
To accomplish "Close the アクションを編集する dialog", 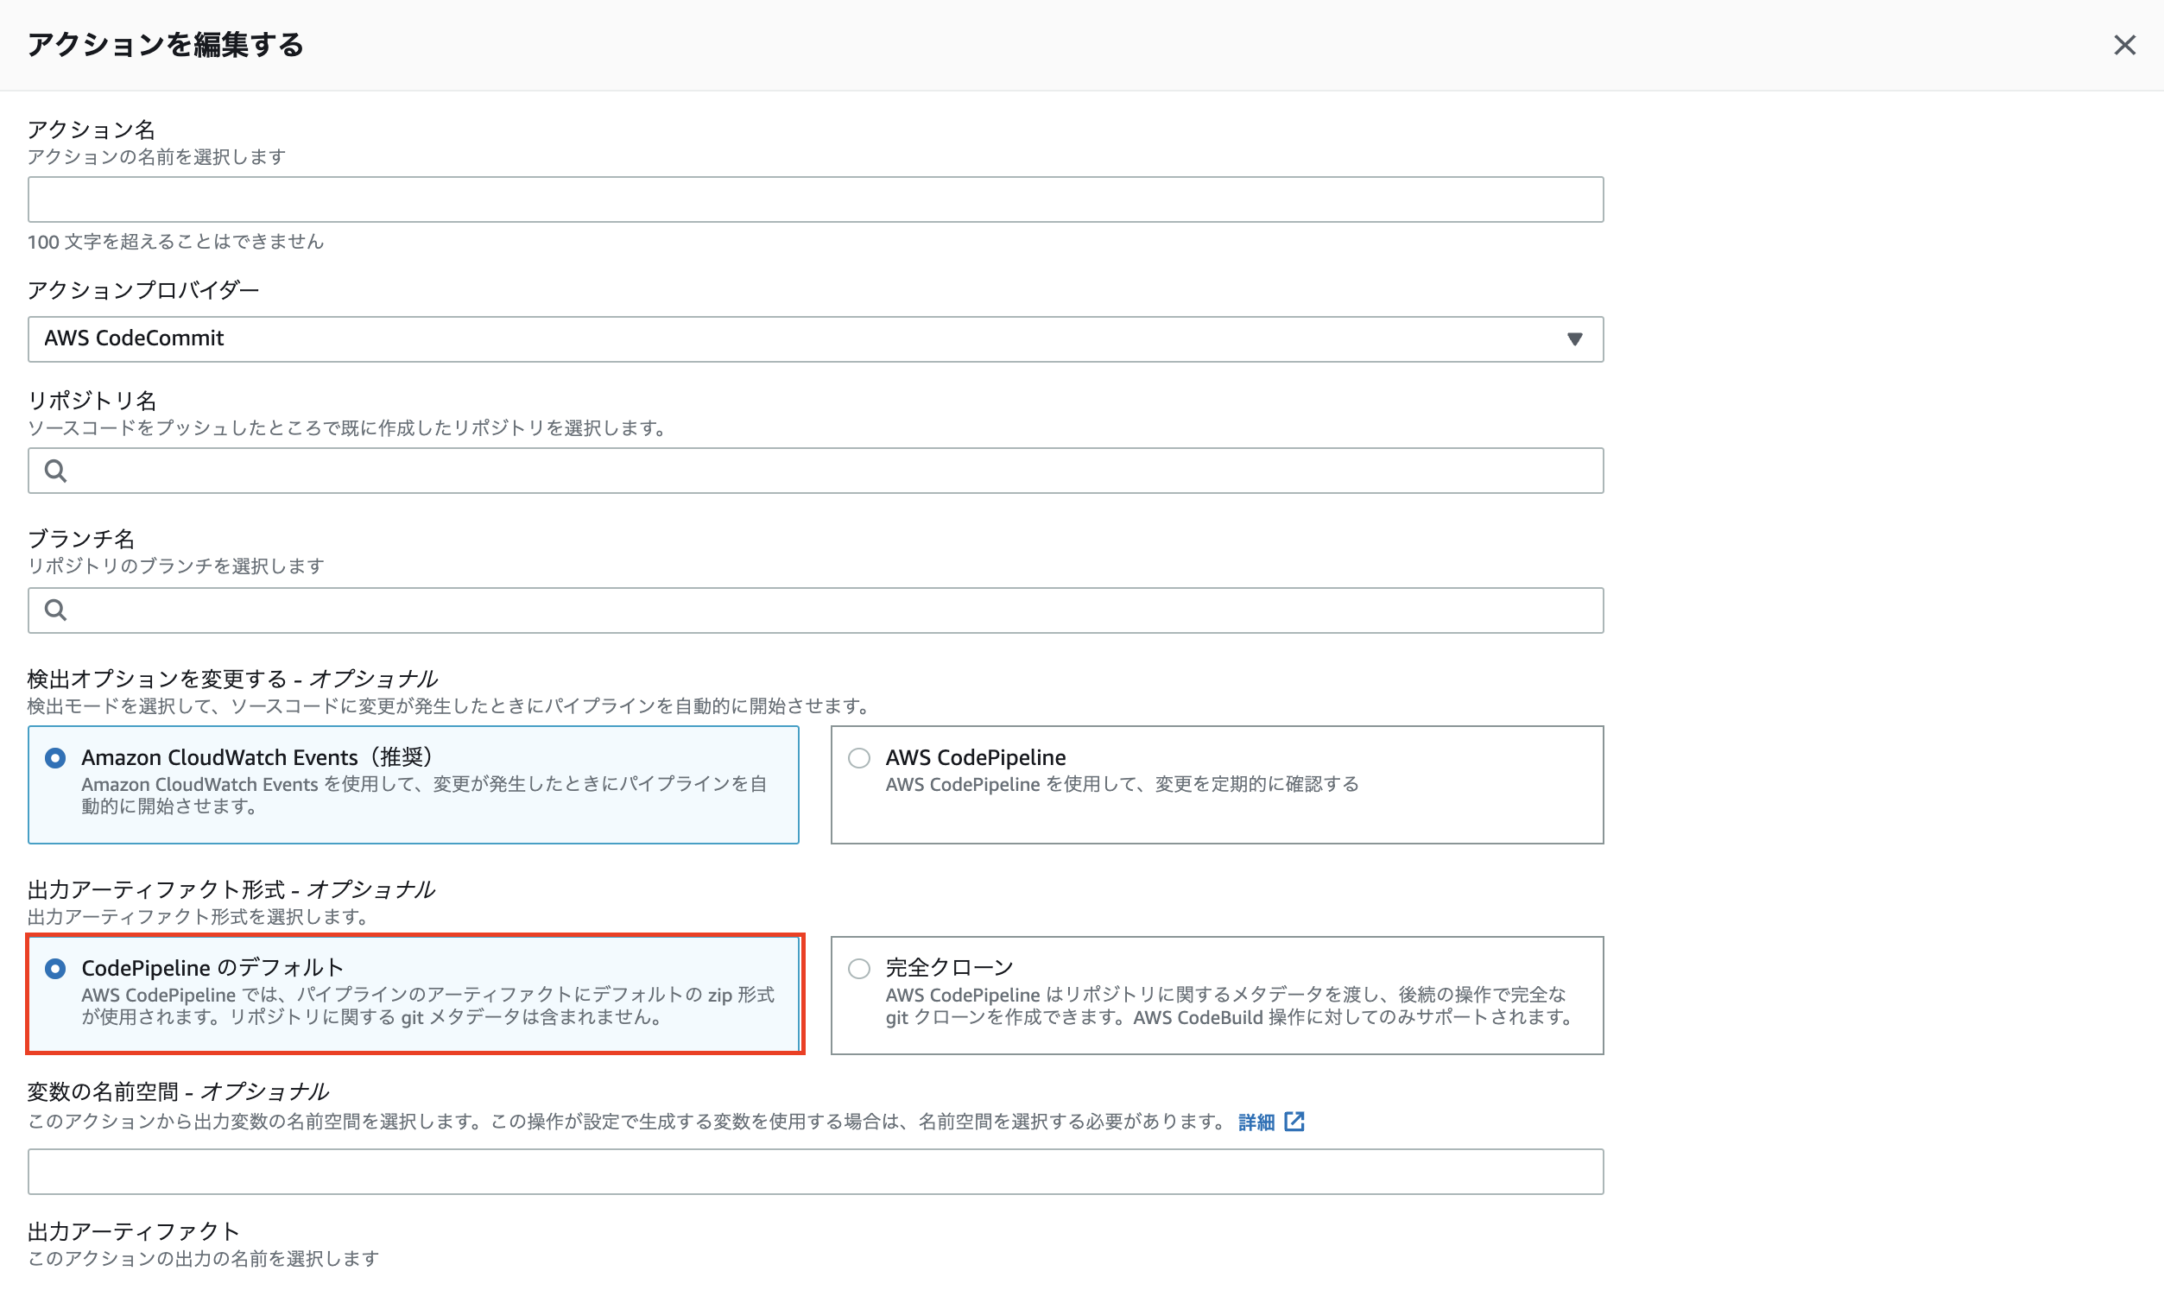I will (x=2124, y=45).
